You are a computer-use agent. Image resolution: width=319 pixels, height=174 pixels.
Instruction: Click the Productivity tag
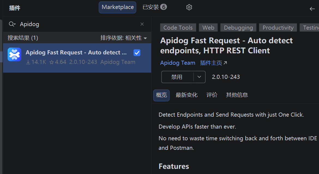[278, 28]
